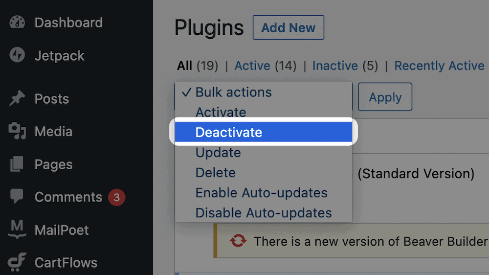Click the Posts pushpin icon
The width and height of the screenshot is (489, 275).
pyautogui.click(x=17, y=98)
